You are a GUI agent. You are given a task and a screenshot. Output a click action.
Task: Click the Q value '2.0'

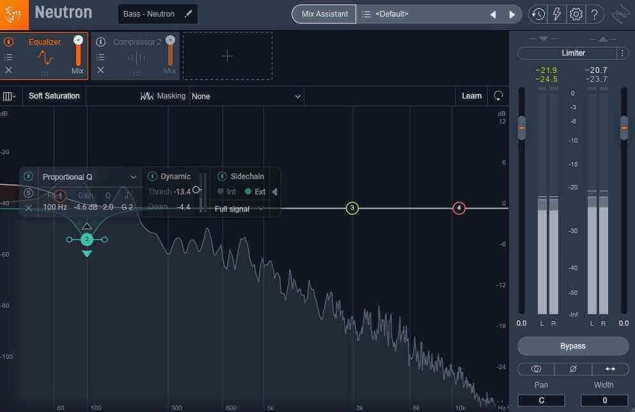(x=107, y=207)
